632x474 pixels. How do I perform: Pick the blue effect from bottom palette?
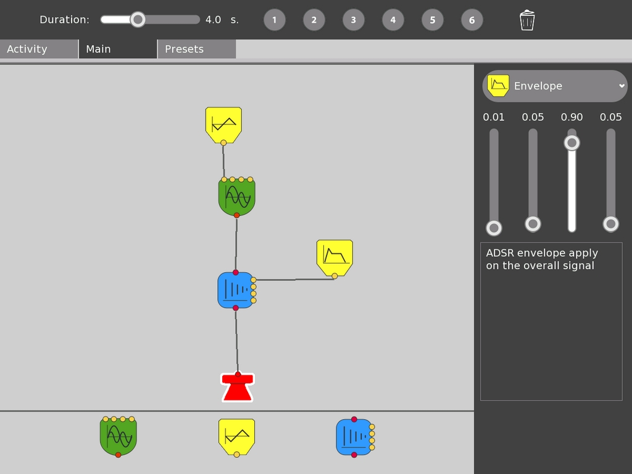click(354, 437)
